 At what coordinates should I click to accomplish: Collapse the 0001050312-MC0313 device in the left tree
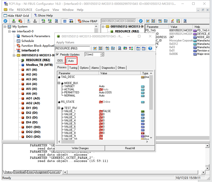pos(14,55)
